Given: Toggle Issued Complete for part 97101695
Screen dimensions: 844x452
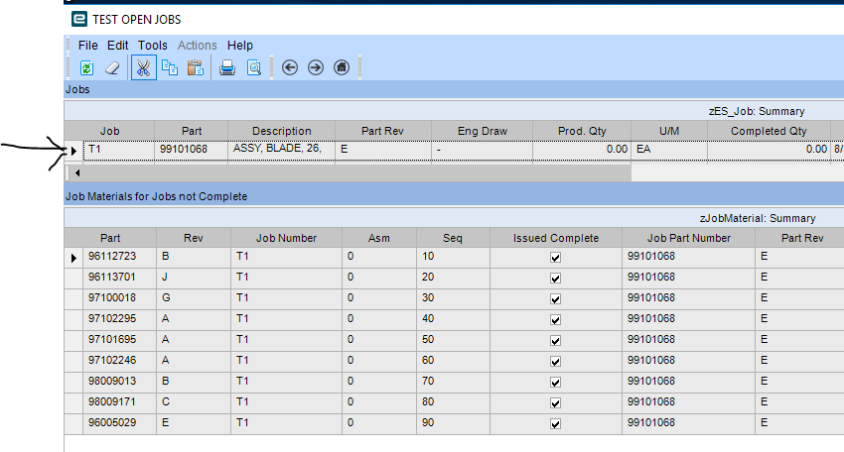Looking at the screenshot, I should tap(555, 341).
